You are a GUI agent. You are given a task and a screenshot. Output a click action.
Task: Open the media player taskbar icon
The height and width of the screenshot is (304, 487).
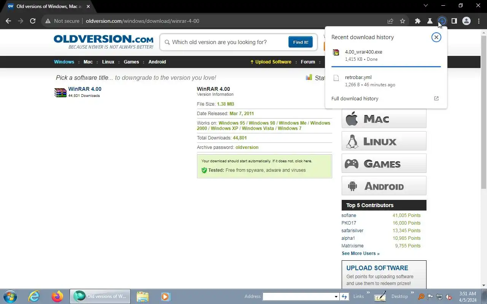[165, 296]
